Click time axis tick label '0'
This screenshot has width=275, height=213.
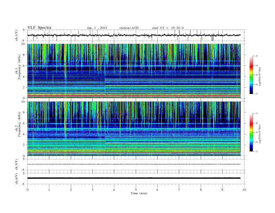27,190
